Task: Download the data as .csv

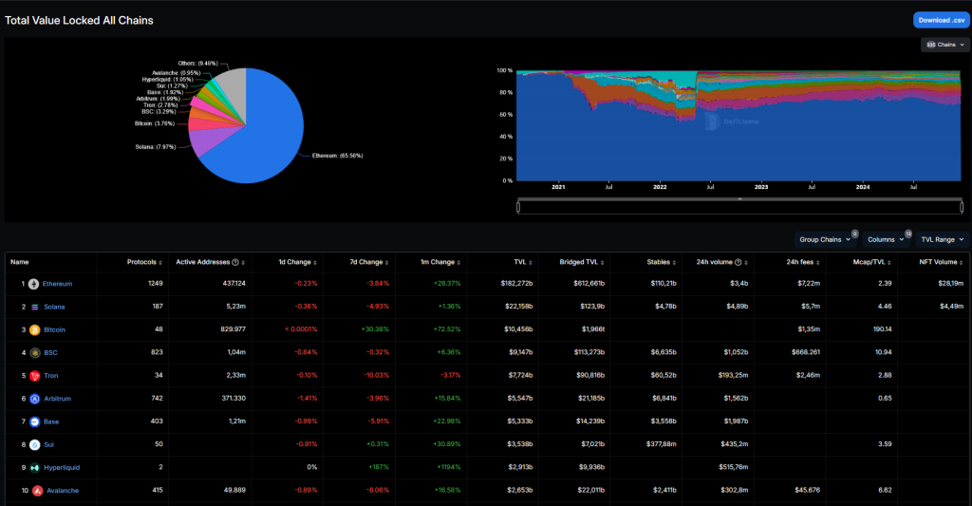Action: pyautogui.click(x=941, y=21)
